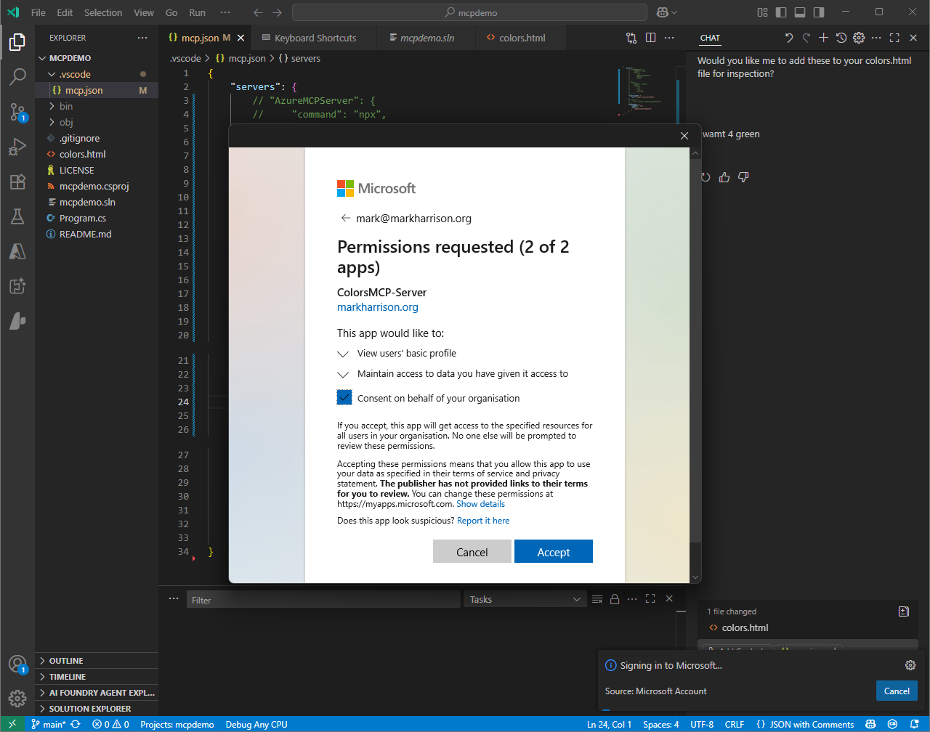Open notification settings gear in sign-in toast
This screenshot has height=732, width=930.
(x=910, y=665)
